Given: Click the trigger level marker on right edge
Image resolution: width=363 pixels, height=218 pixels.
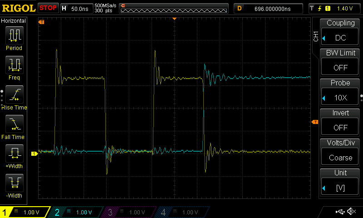Looking at the screenshot, I should [x=315, y=122].
